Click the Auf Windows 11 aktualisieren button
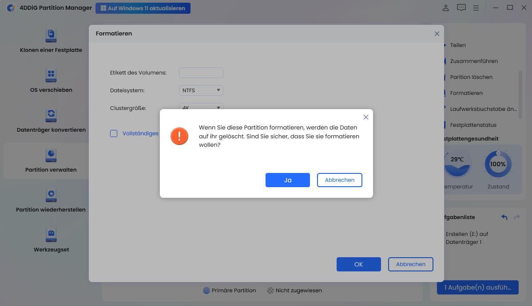532x306 pixels. coord(143,8)
